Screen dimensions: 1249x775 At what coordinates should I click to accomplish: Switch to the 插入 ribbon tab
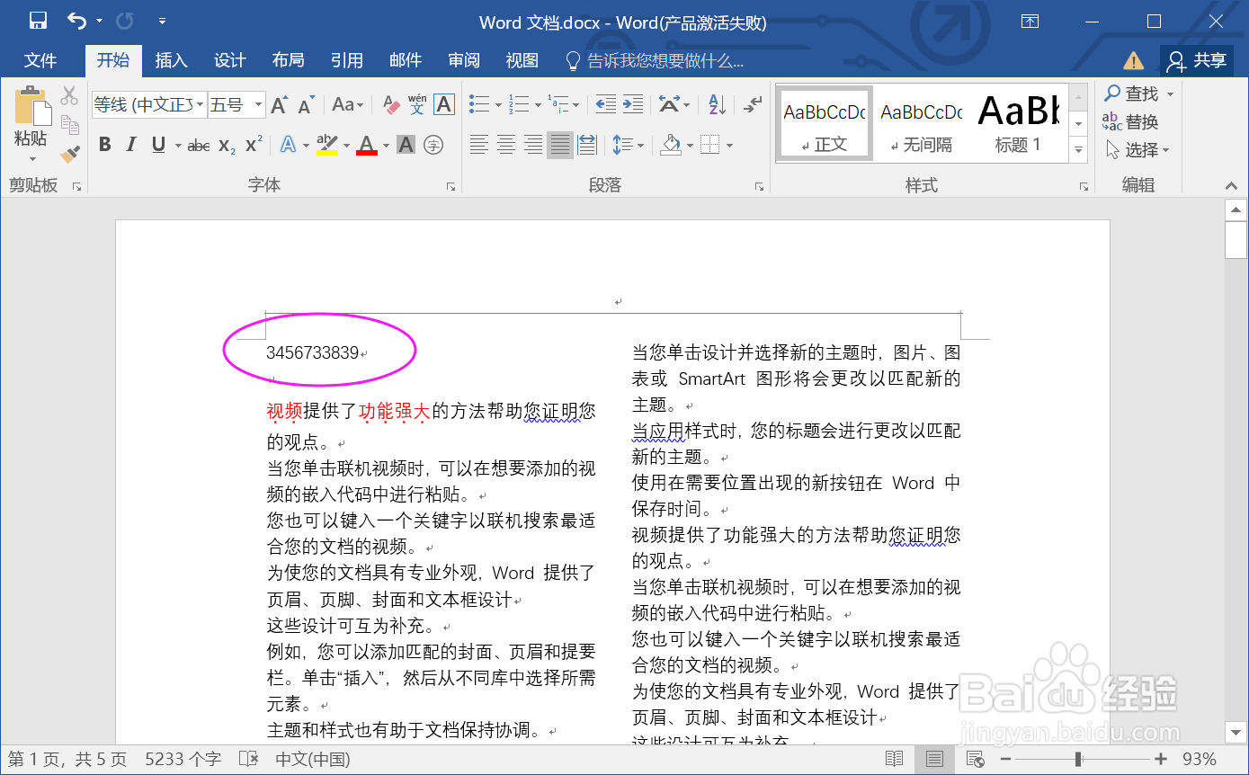coord(171,60)
